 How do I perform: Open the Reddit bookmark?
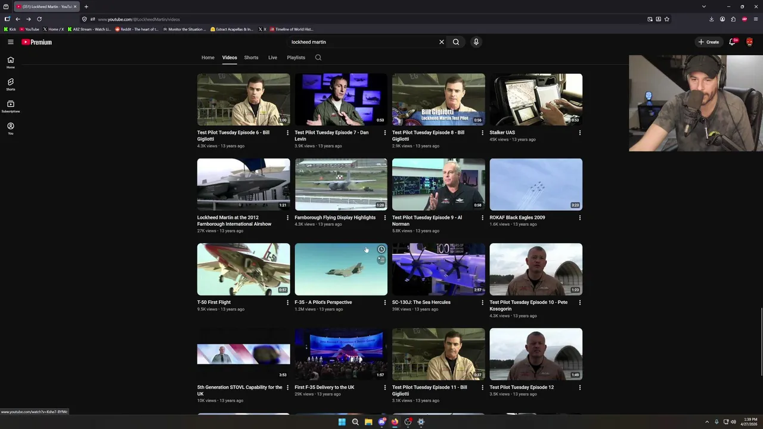(x=137, y=29)
